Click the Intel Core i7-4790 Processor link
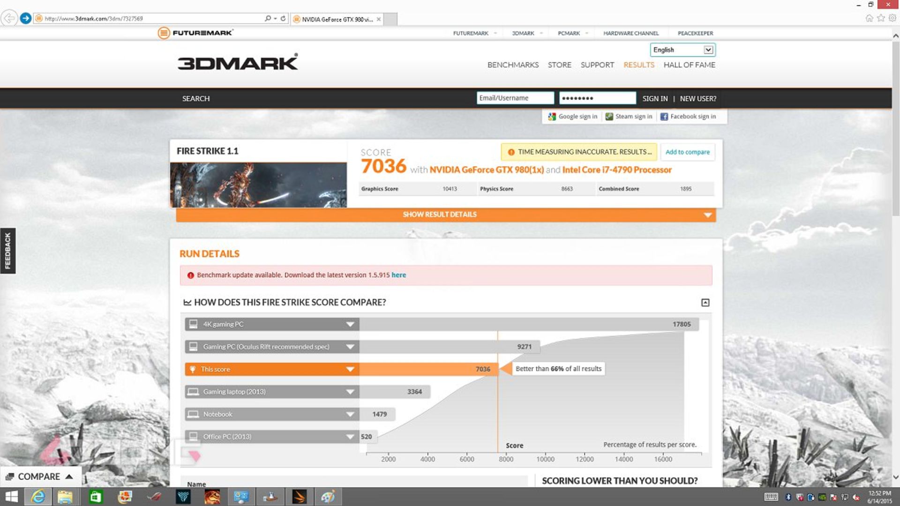This screenshot has height=506, width=900. [x=617, y=170]
